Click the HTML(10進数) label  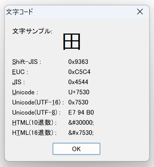click(x=34, y=123)
